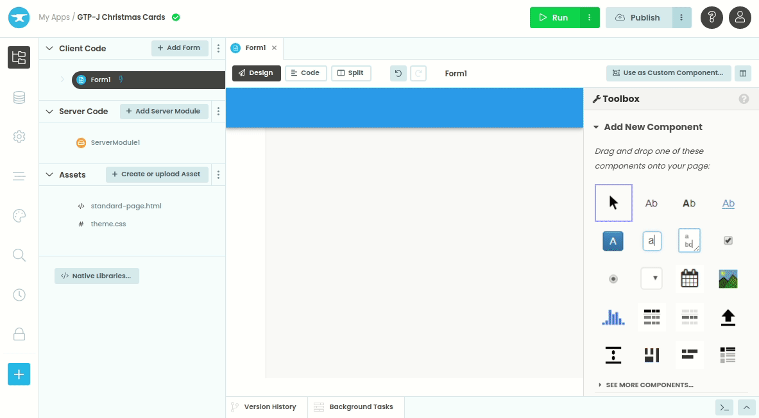Image resolution: width=759 pixels, height=418 pixels.
Task: Select the Spacer component icon
Action: coord(613,355)
